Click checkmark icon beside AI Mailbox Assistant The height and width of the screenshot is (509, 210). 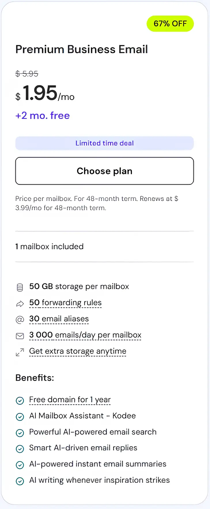[20, 417]
